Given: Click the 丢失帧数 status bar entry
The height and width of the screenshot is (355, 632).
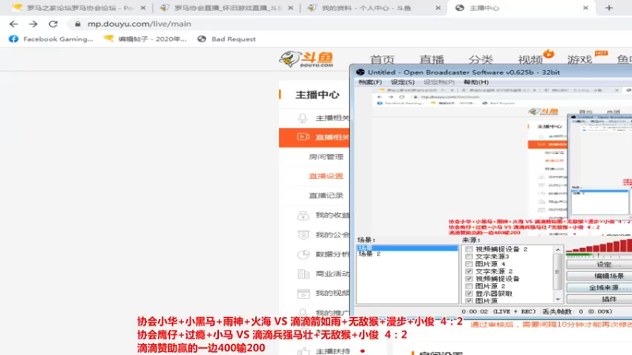Looking at the screenshot, I should pos(577,312).
